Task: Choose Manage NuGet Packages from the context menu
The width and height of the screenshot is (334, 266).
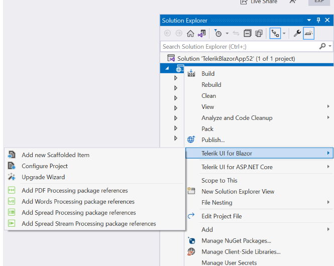Action: click(236, 241)
